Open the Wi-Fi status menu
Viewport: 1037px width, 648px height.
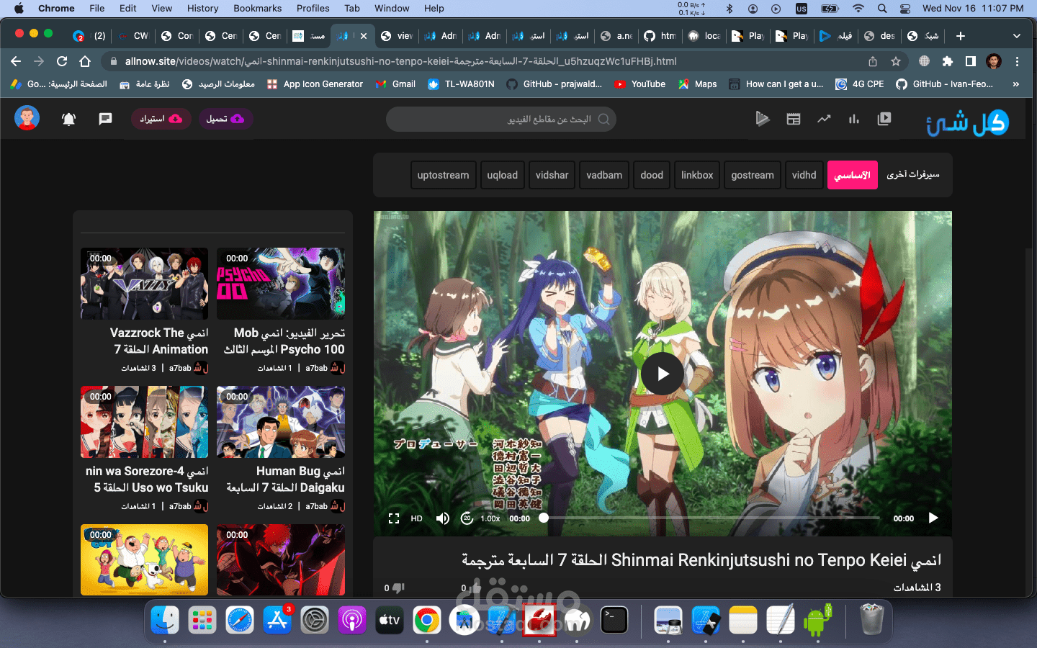[858, 9]
